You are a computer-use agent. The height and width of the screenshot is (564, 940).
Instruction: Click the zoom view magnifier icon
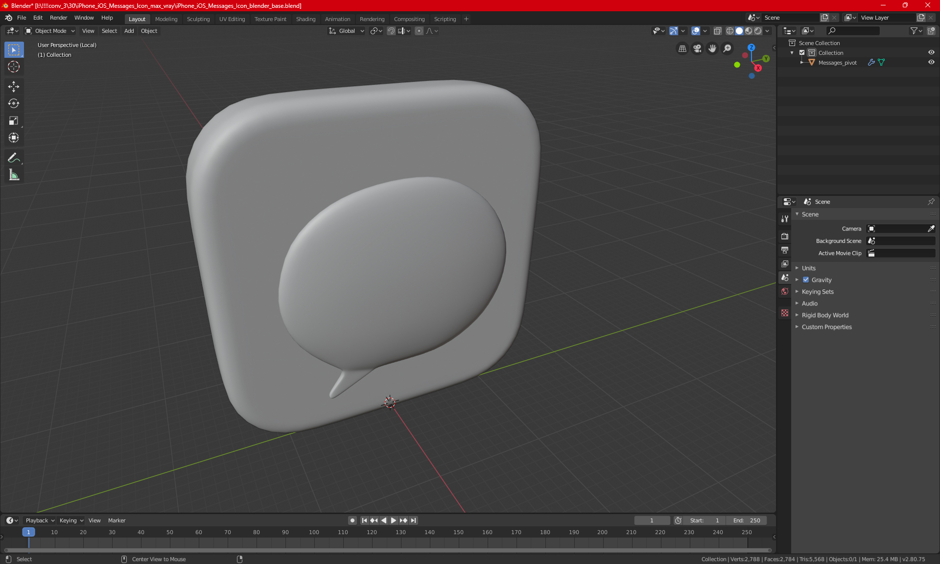coord(728,48)
